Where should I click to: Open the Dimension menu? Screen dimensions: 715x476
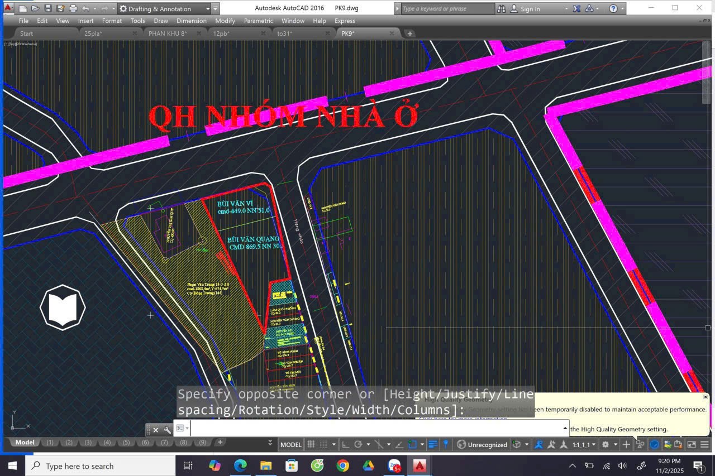click(191, 21)
